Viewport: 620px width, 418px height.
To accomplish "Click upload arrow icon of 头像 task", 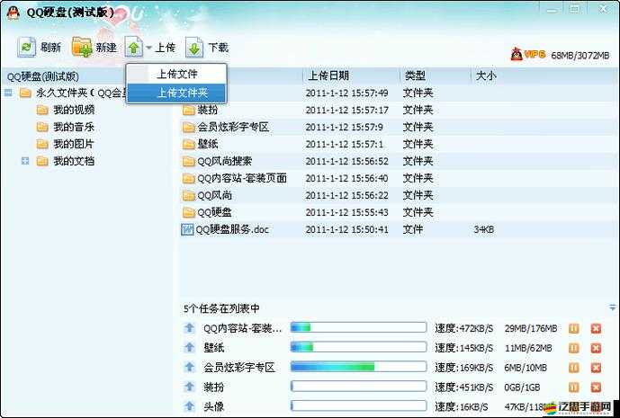I will (x=189, y=405).
